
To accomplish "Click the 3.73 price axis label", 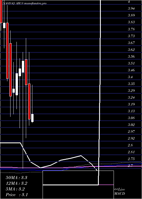I will 131,36.
